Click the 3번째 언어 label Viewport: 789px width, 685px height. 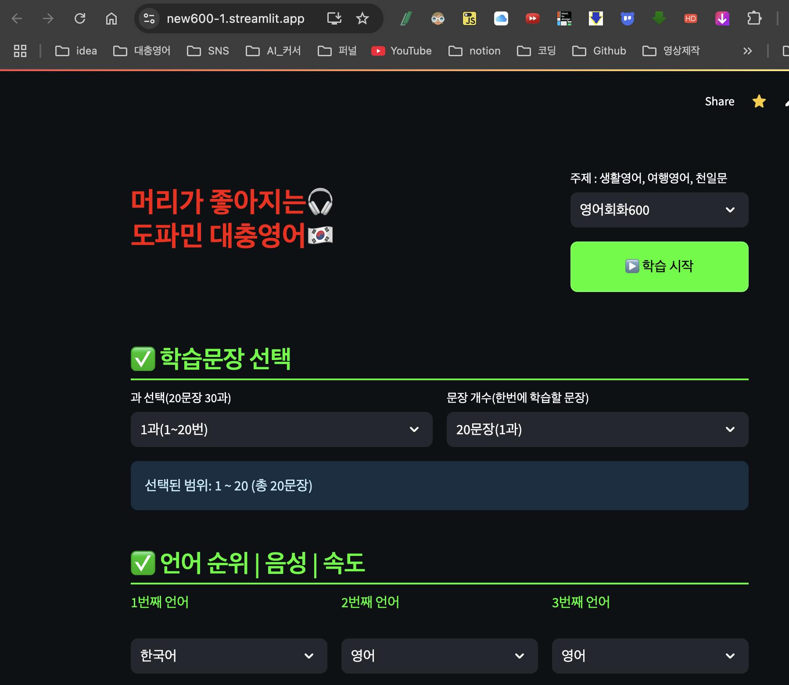click(x=581, y=602)
